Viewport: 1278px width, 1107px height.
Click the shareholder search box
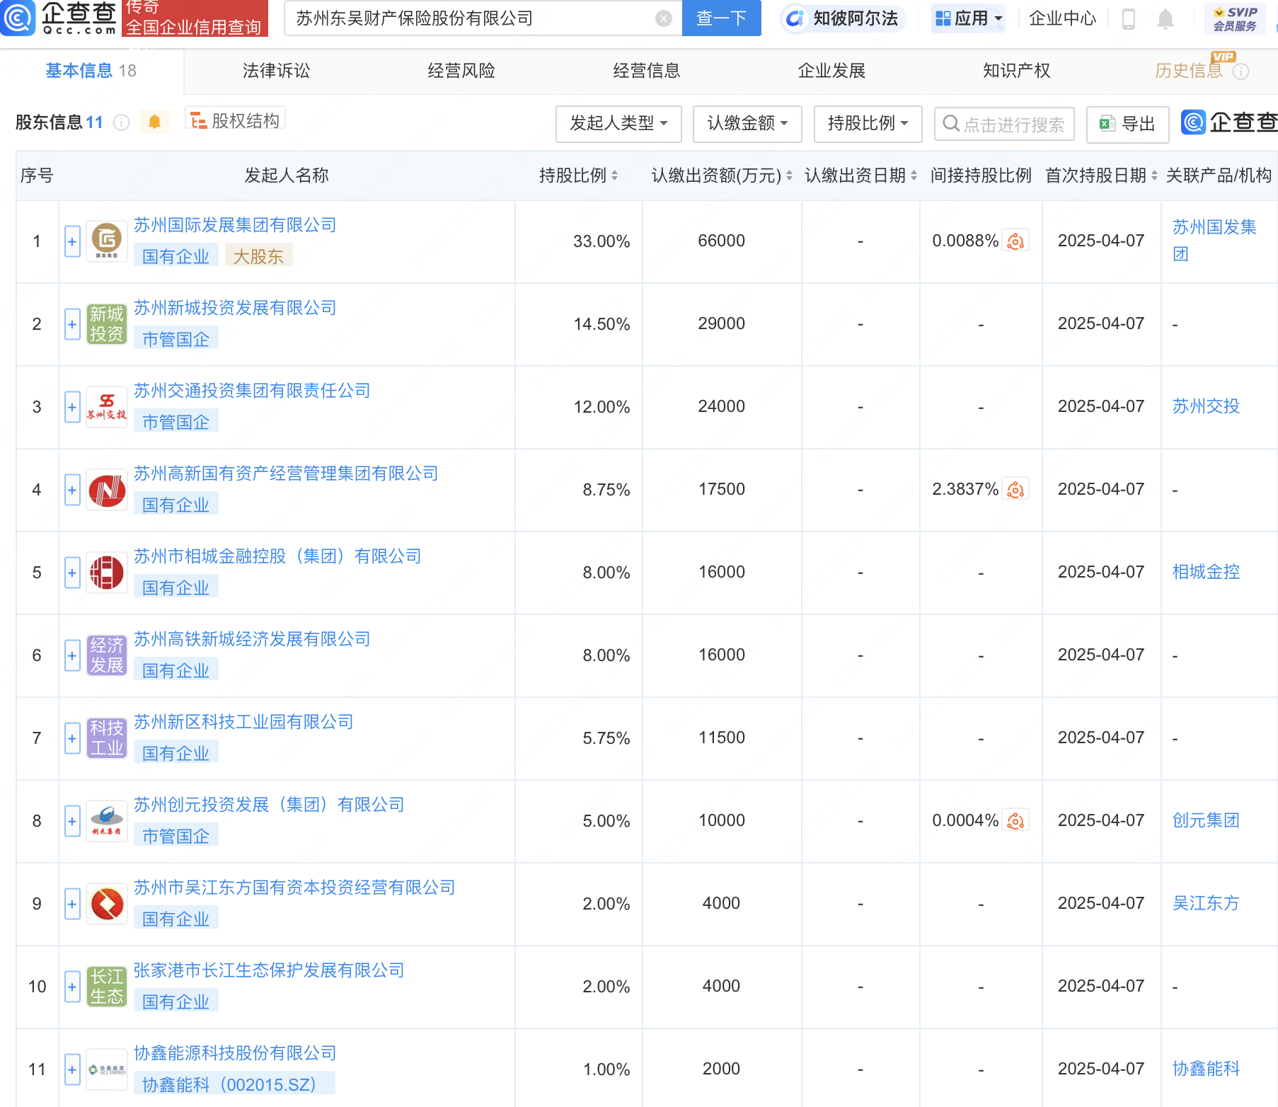click(1004, 125)
